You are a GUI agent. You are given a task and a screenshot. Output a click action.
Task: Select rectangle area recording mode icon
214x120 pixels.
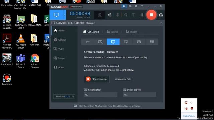point(100,42)
